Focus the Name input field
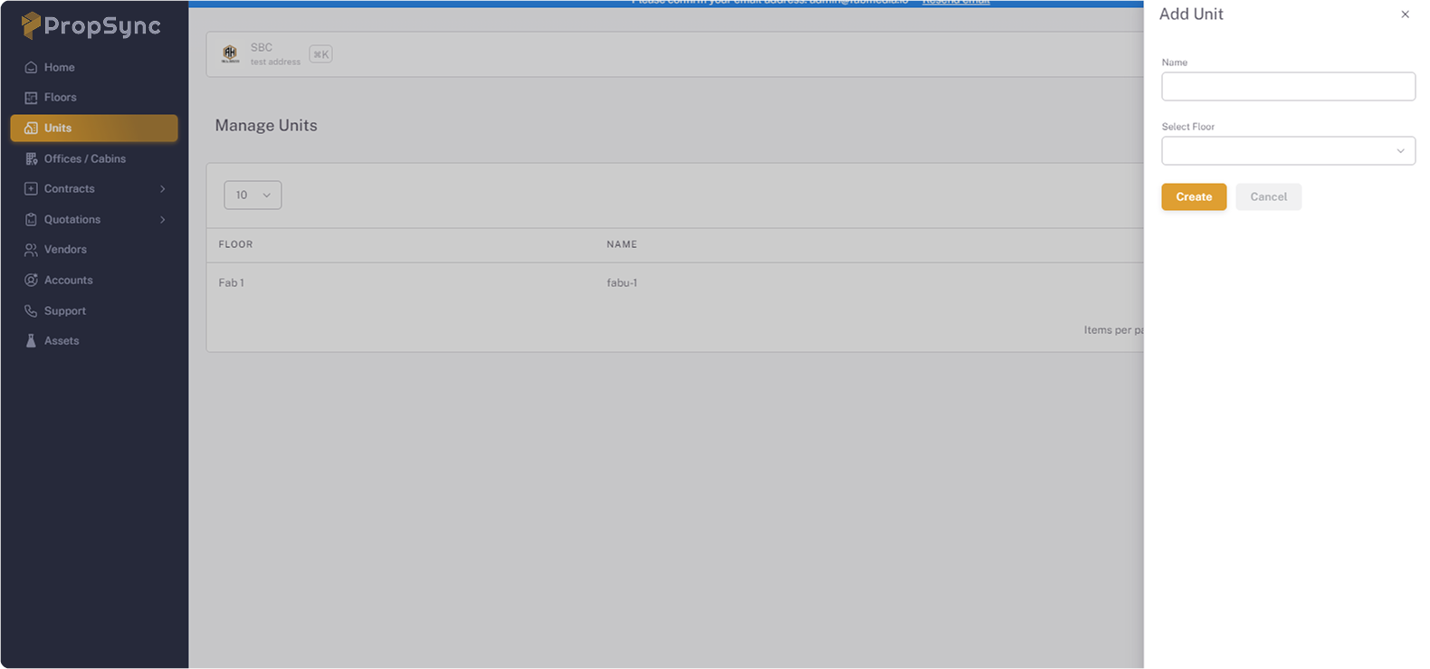 click(1288, 87)
